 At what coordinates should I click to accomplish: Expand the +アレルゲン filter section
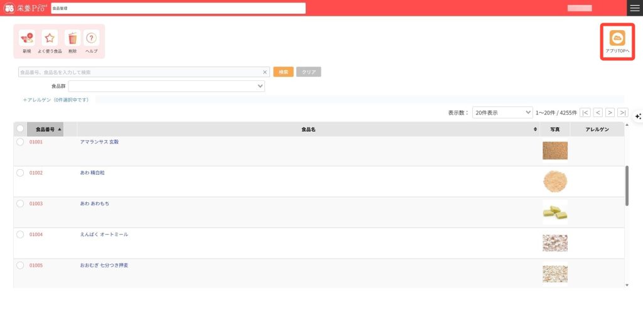[56, 100]
